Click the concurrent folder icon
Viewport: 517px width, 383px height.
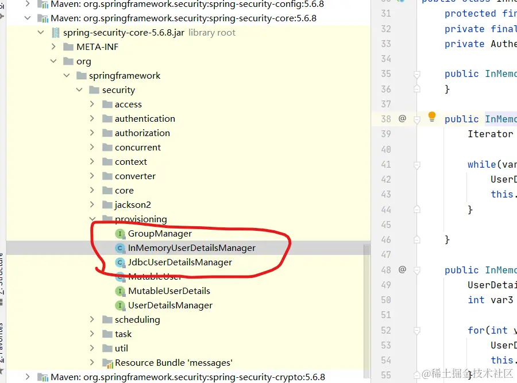click(107, 148)
